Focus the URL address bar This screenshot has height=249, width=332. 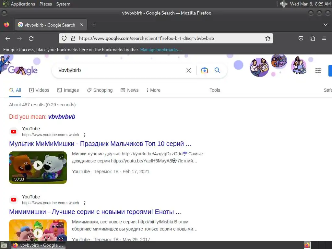tap(166, 38)
